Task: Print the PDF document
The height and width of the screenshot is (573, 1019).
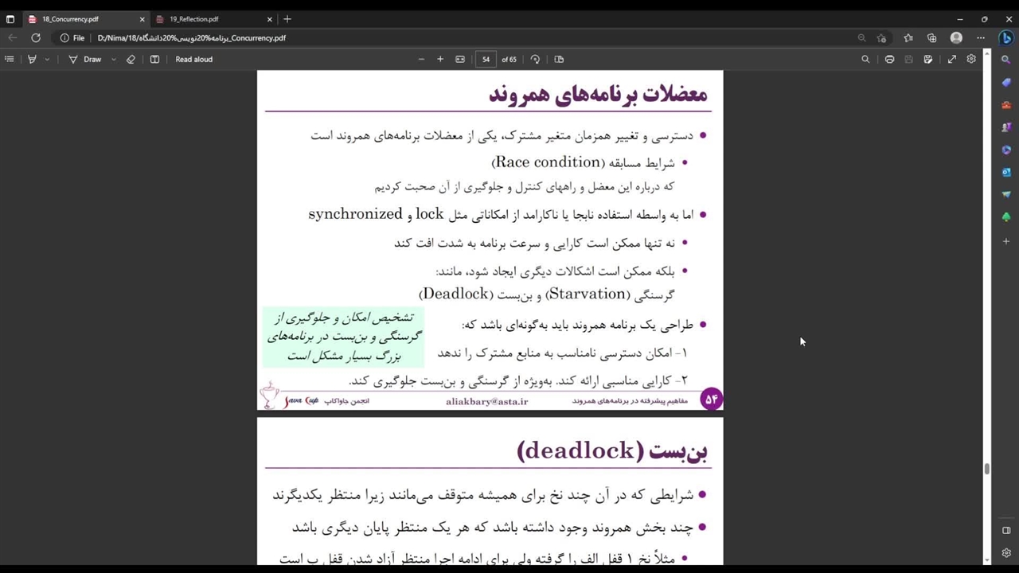Action: 889,59
